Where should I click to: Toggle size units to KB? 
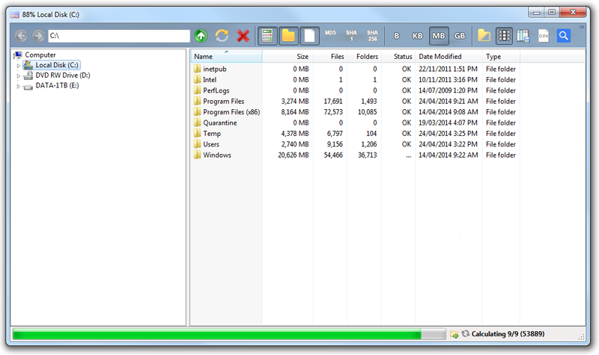[x=418, y=36]
